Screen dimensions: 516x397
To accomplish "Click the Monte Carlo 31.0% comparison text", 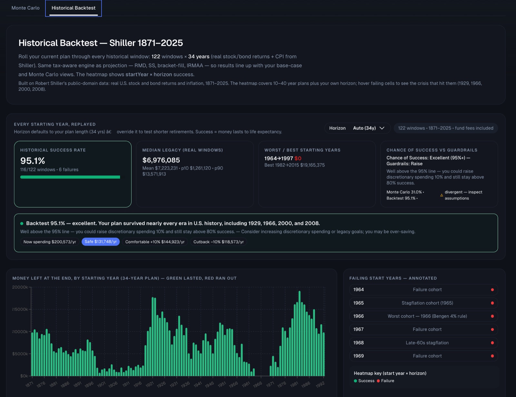I will (x=405, y=192).
